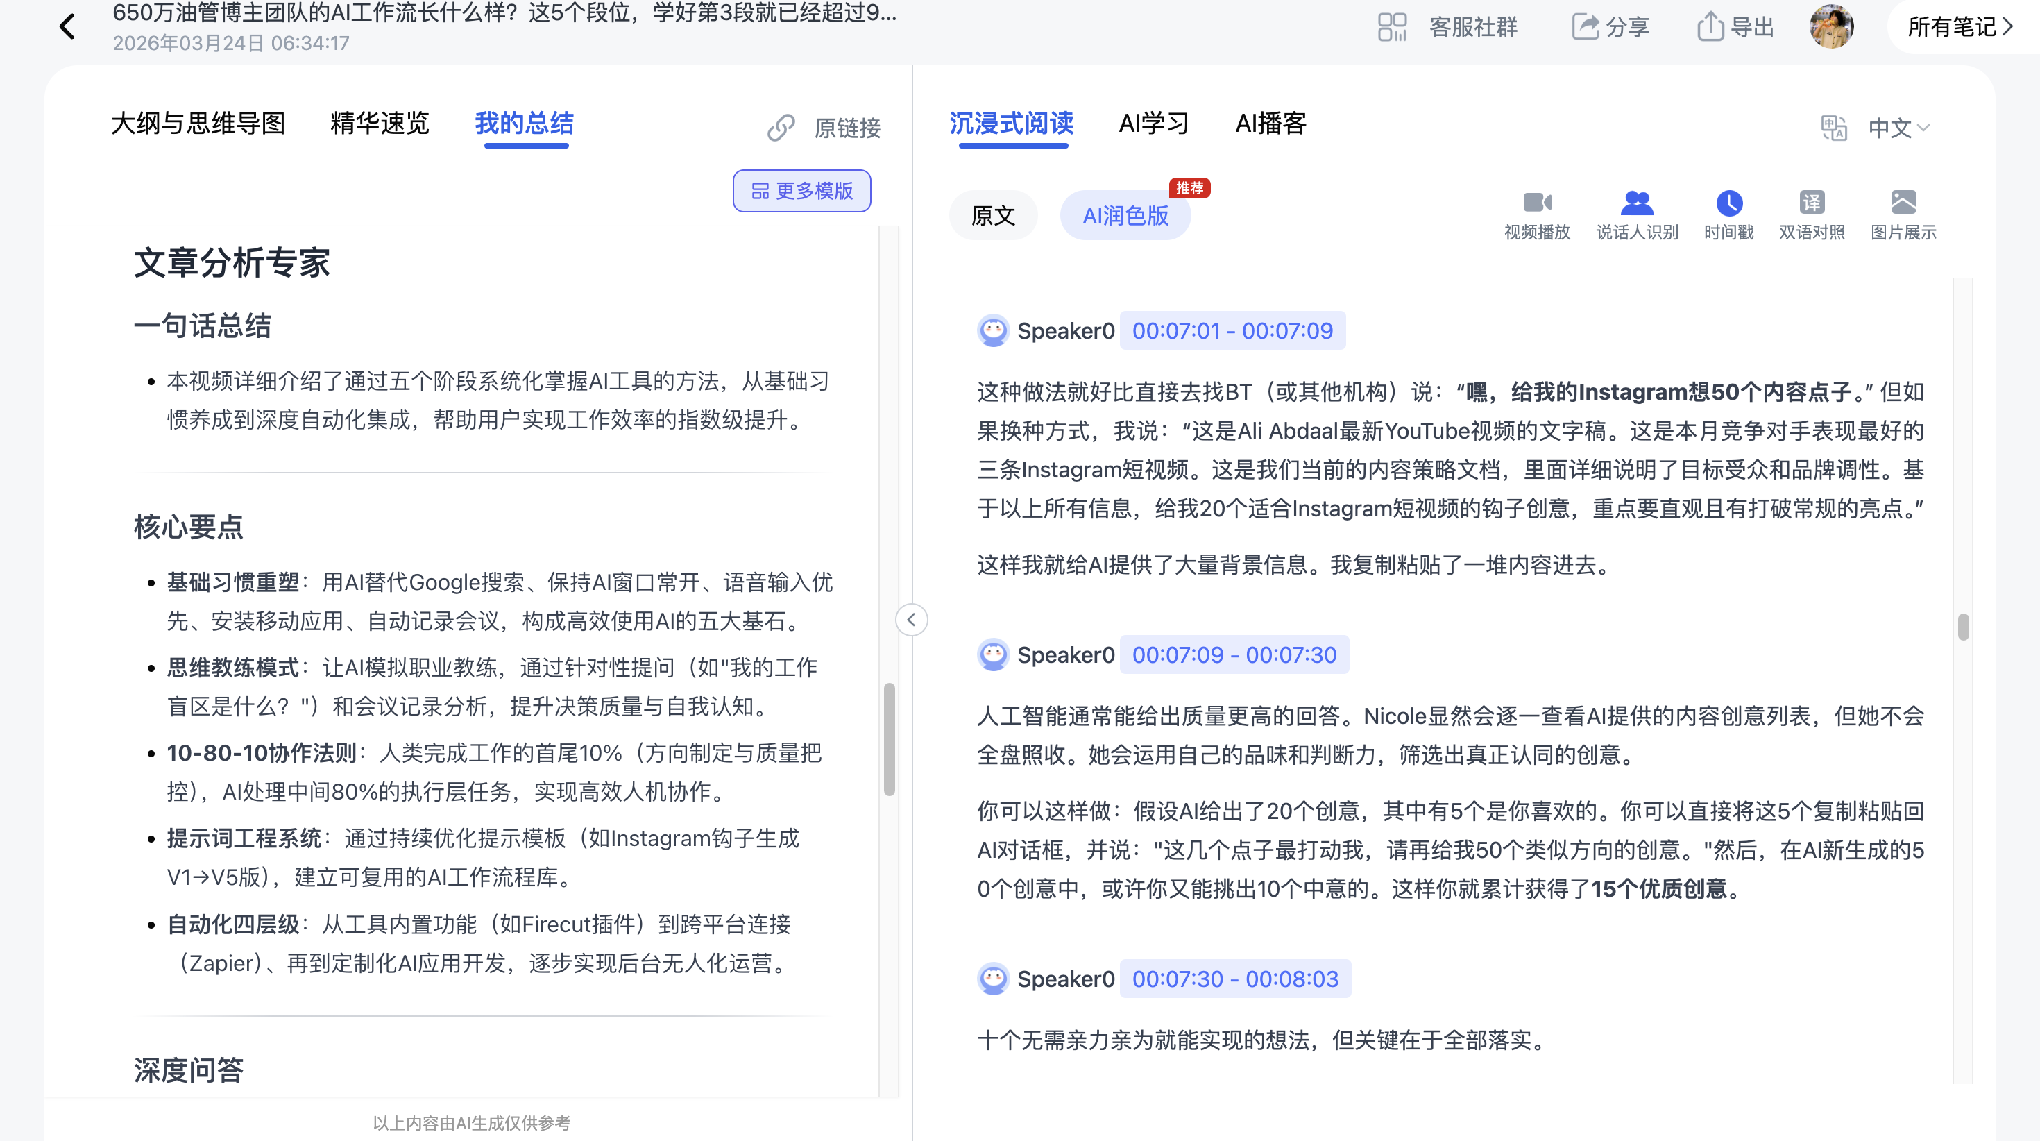This screenshot has width=2040, height=1141.
Task: Click Speaker0 name at 00:07:30 segment
Action: click(1065, 979)
